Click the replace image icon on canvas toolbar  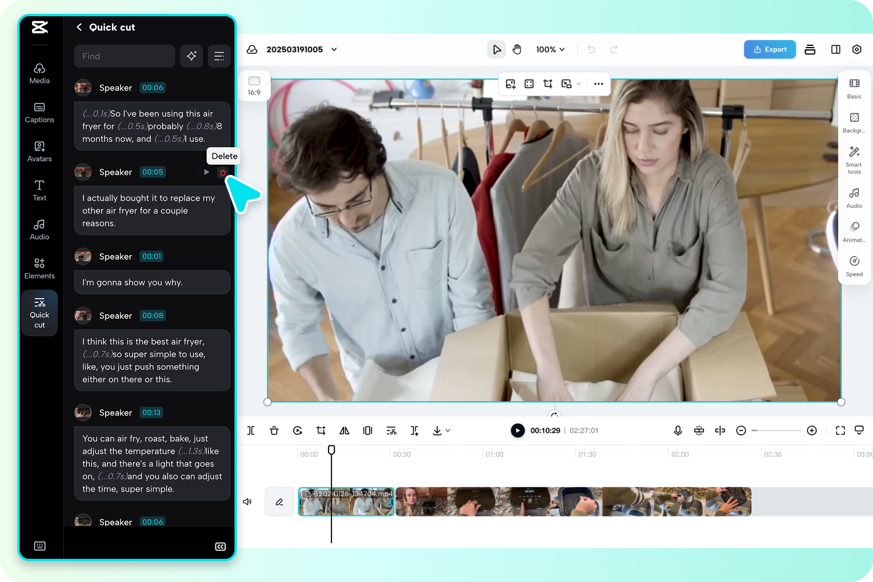(511, 84)
